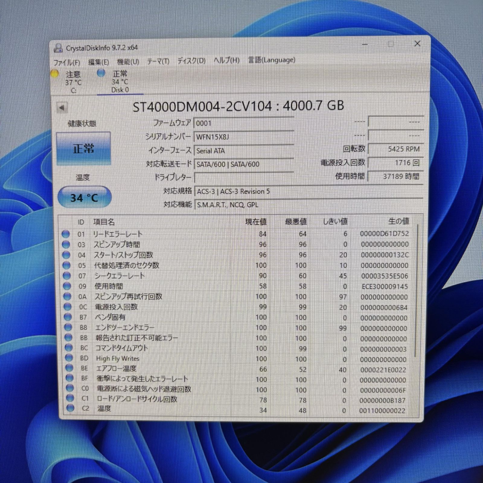Viewport: 483px width, 483px height.
Task: Select the blue 正常 icon above Disk 0
Action: coord(100,73)
